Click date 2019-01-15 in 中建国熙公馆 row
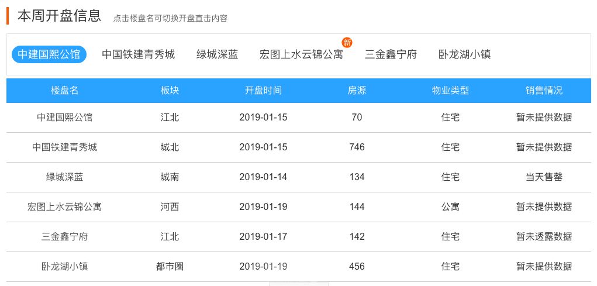This screenshot has width=597, height=286. 264,118
